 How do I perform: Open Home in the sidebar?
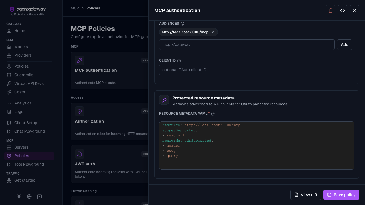click(x=29, y=31)
